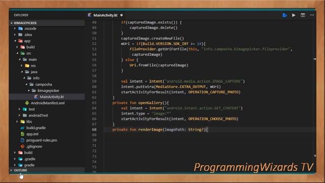This screenshot has height=183, width=325.
Task: Click the blue debug run icon
Action: coord(285,15)
